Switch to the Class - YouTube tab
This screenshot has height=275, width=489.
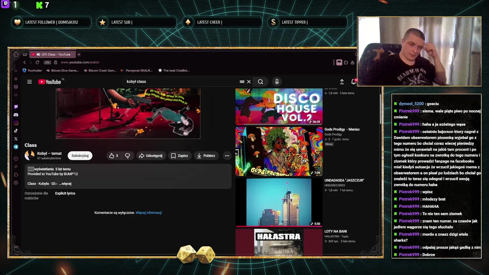click(53, 54)
